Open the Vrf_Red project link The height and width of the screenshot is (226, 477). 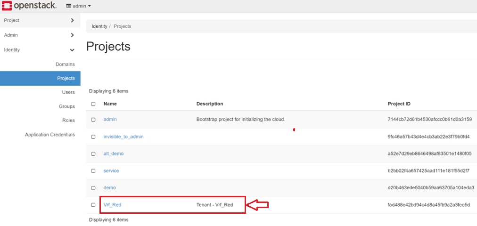pyautogui.click(x=112, y=205)
